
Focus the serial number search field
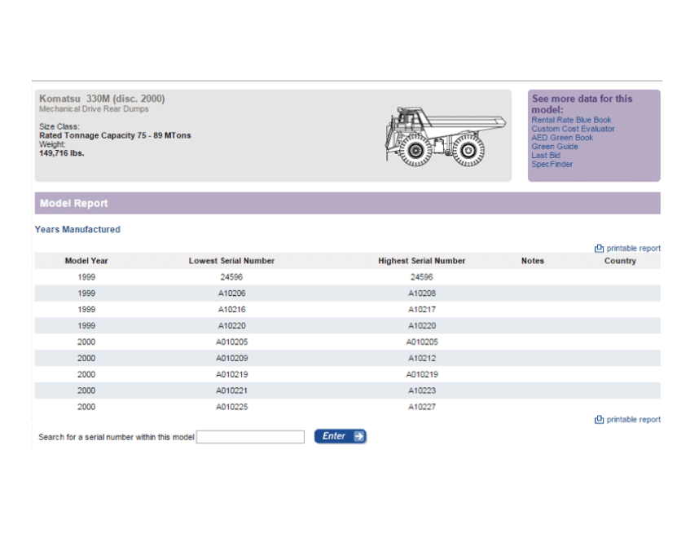[250, 437]
